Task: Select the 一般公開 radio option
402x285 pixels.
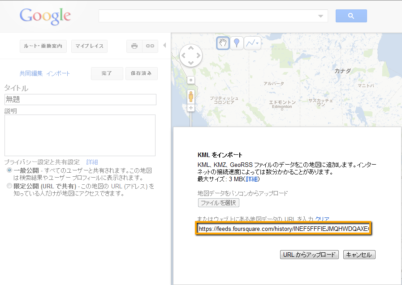Action: (9, 171)
